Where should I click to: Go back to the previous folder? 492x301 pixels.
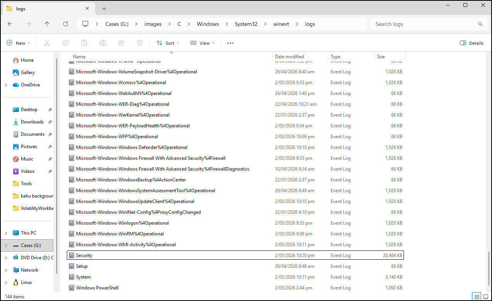(x=10, y=24)
